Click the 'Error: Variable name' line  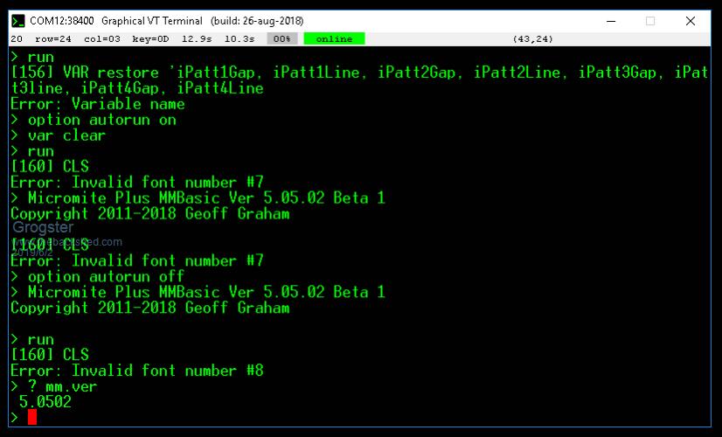[98, 104]
